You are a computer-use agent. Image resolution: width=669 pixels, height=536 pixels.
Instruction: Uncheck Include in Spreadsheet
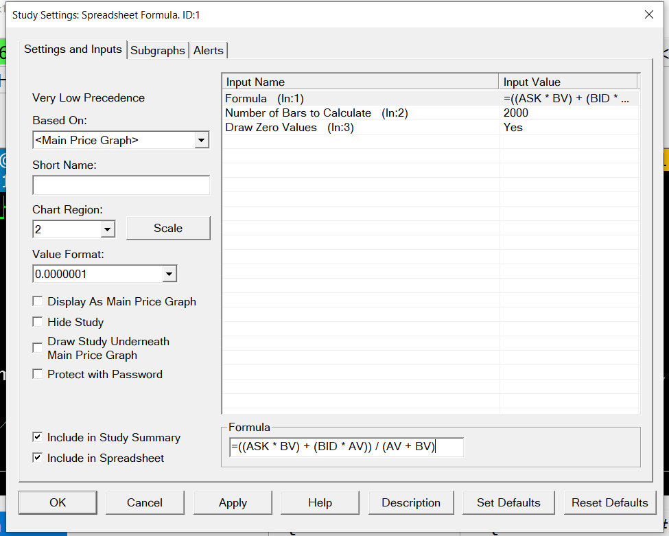point(38,458)
